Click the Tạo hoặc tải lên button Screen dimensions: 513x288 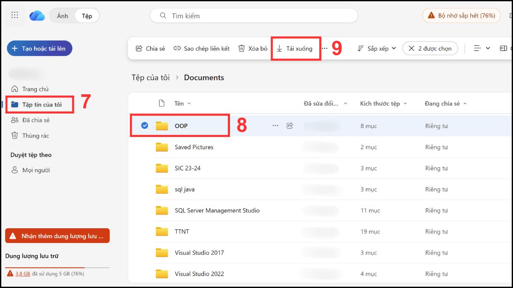[x=39, y=48]
